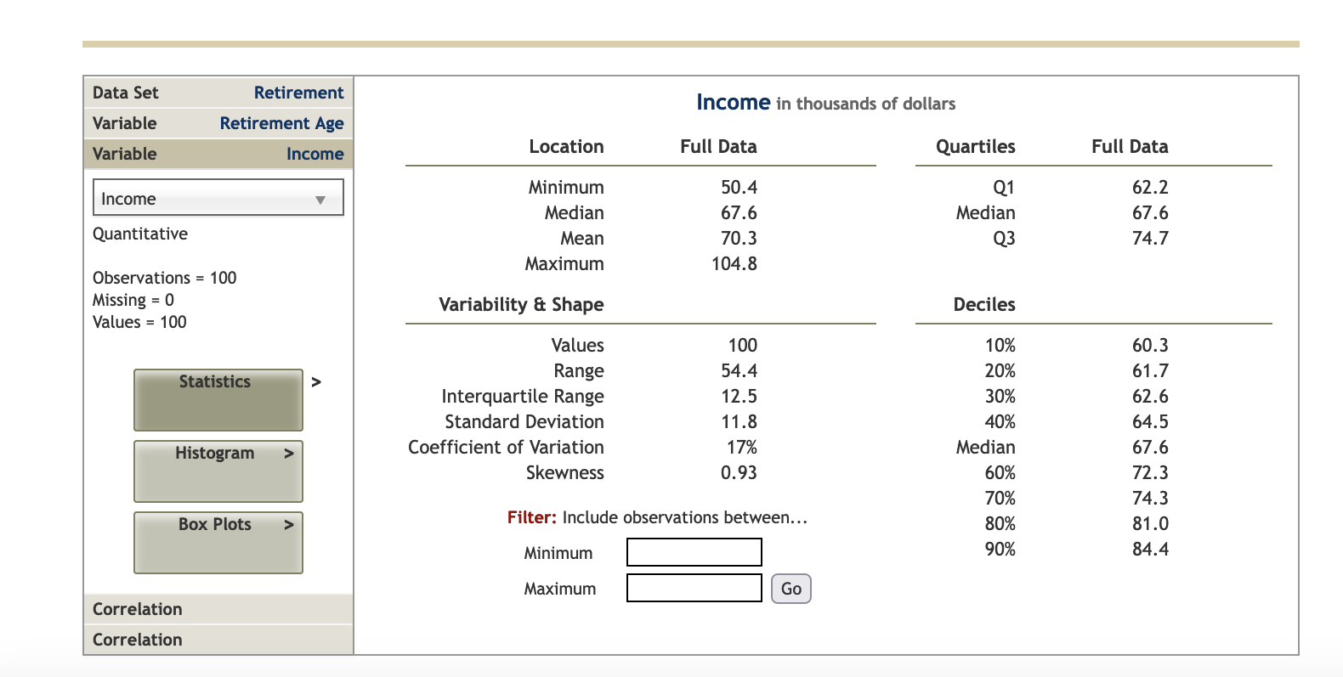Select the Location minimum value 50.4
Image resolution: width=1343 pixels, height=677 pixels.
[x=739, y=187]
